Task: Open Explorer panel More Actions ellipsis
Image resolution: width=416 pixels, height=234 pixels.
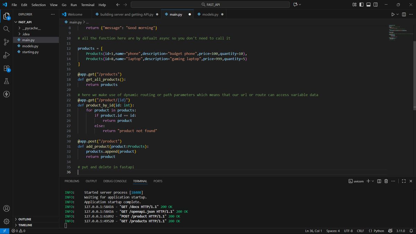Action: coord(53,14)
